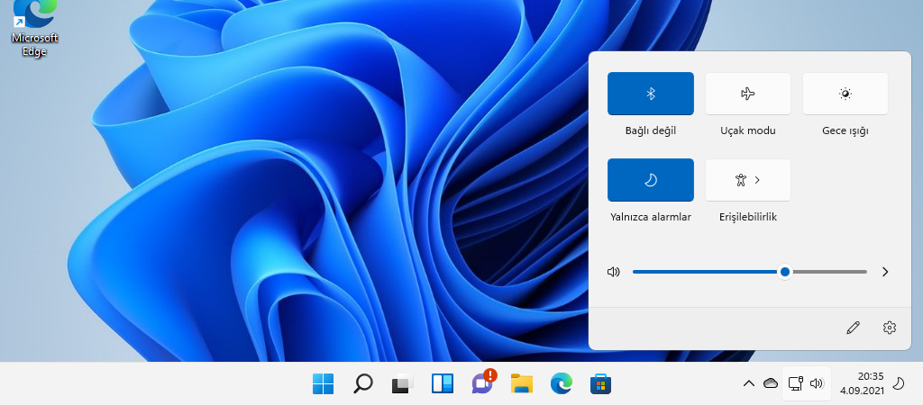Turn on Gece ışığı night light tile
Viewport: 923px width, 405px height.
click(x=845, y=94)
